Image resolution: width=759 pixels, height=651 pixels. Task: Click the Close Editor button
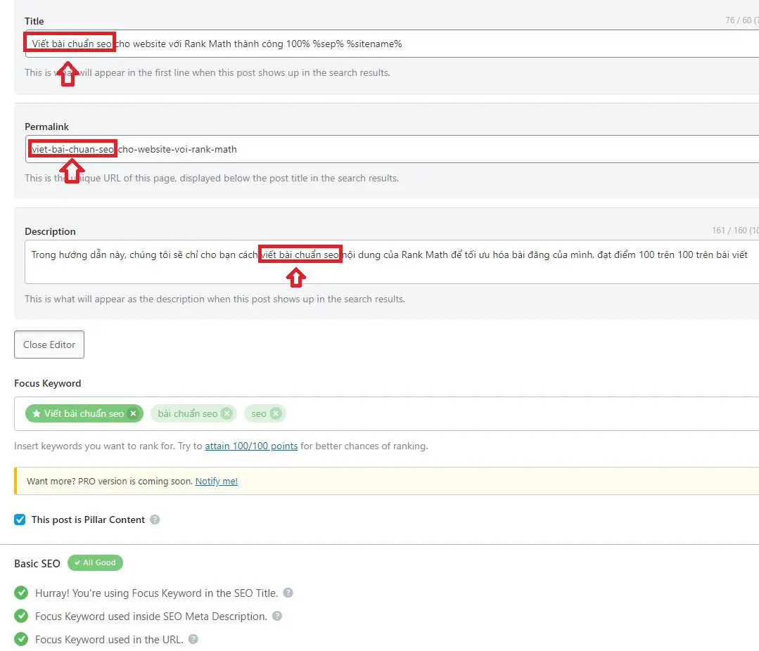49,344
